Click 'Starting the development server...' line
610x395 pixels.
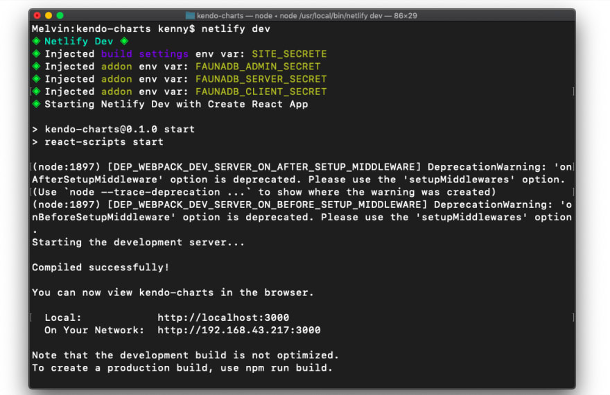coord(139,243)
